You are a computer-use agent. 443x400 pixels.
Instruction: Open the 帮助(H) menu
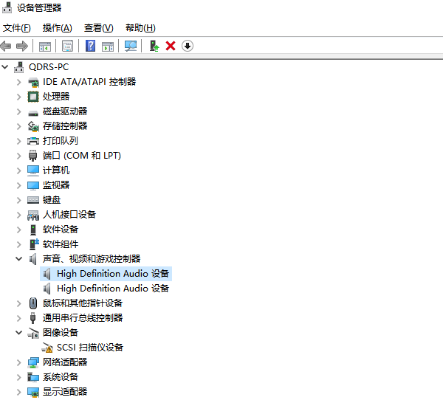point(140,28)
